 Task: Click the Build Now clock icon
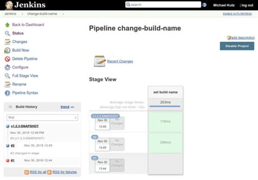tap(7, 50)
